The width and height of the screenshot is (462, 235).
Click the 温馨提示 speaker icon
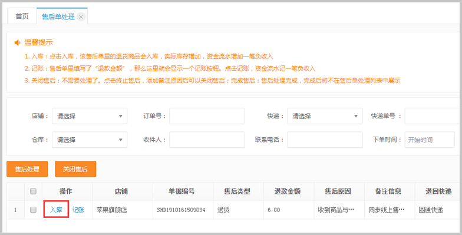[x=18, y=42]
